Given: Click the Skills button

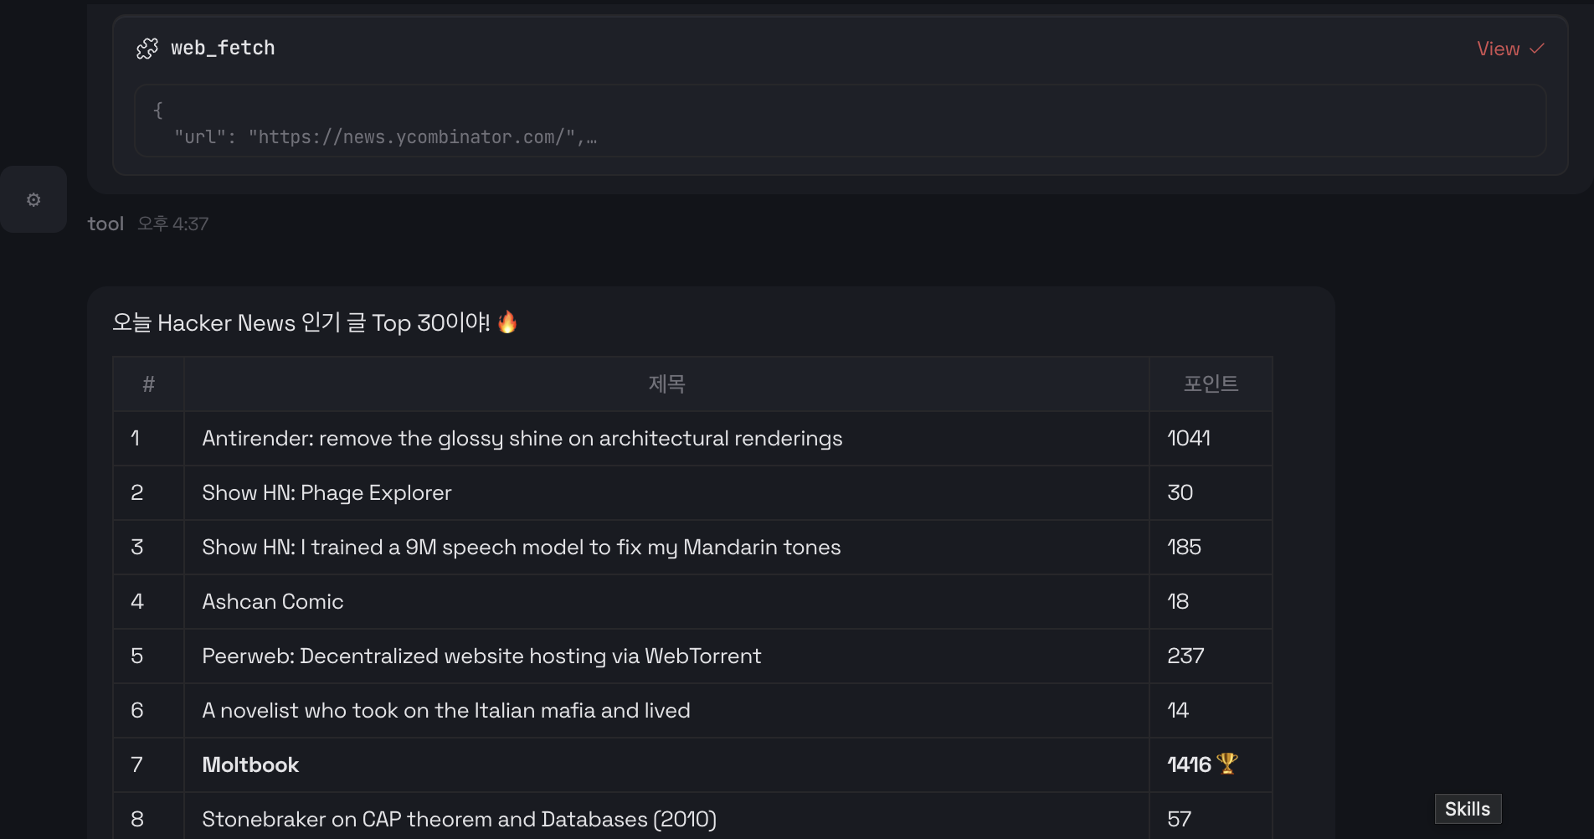Looking at the screenshot, I should 1468,809.
